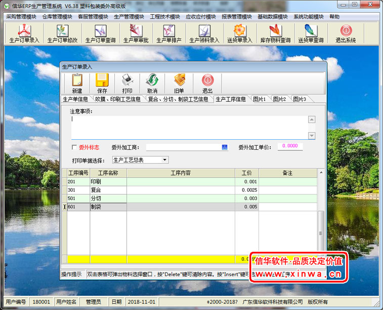
Task: Open the 委外加工商 selection button
Action: (x=225, y=147)
